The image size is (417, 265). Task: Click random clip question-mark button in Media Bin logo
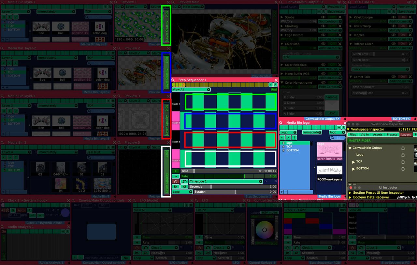tap(295, 138)
